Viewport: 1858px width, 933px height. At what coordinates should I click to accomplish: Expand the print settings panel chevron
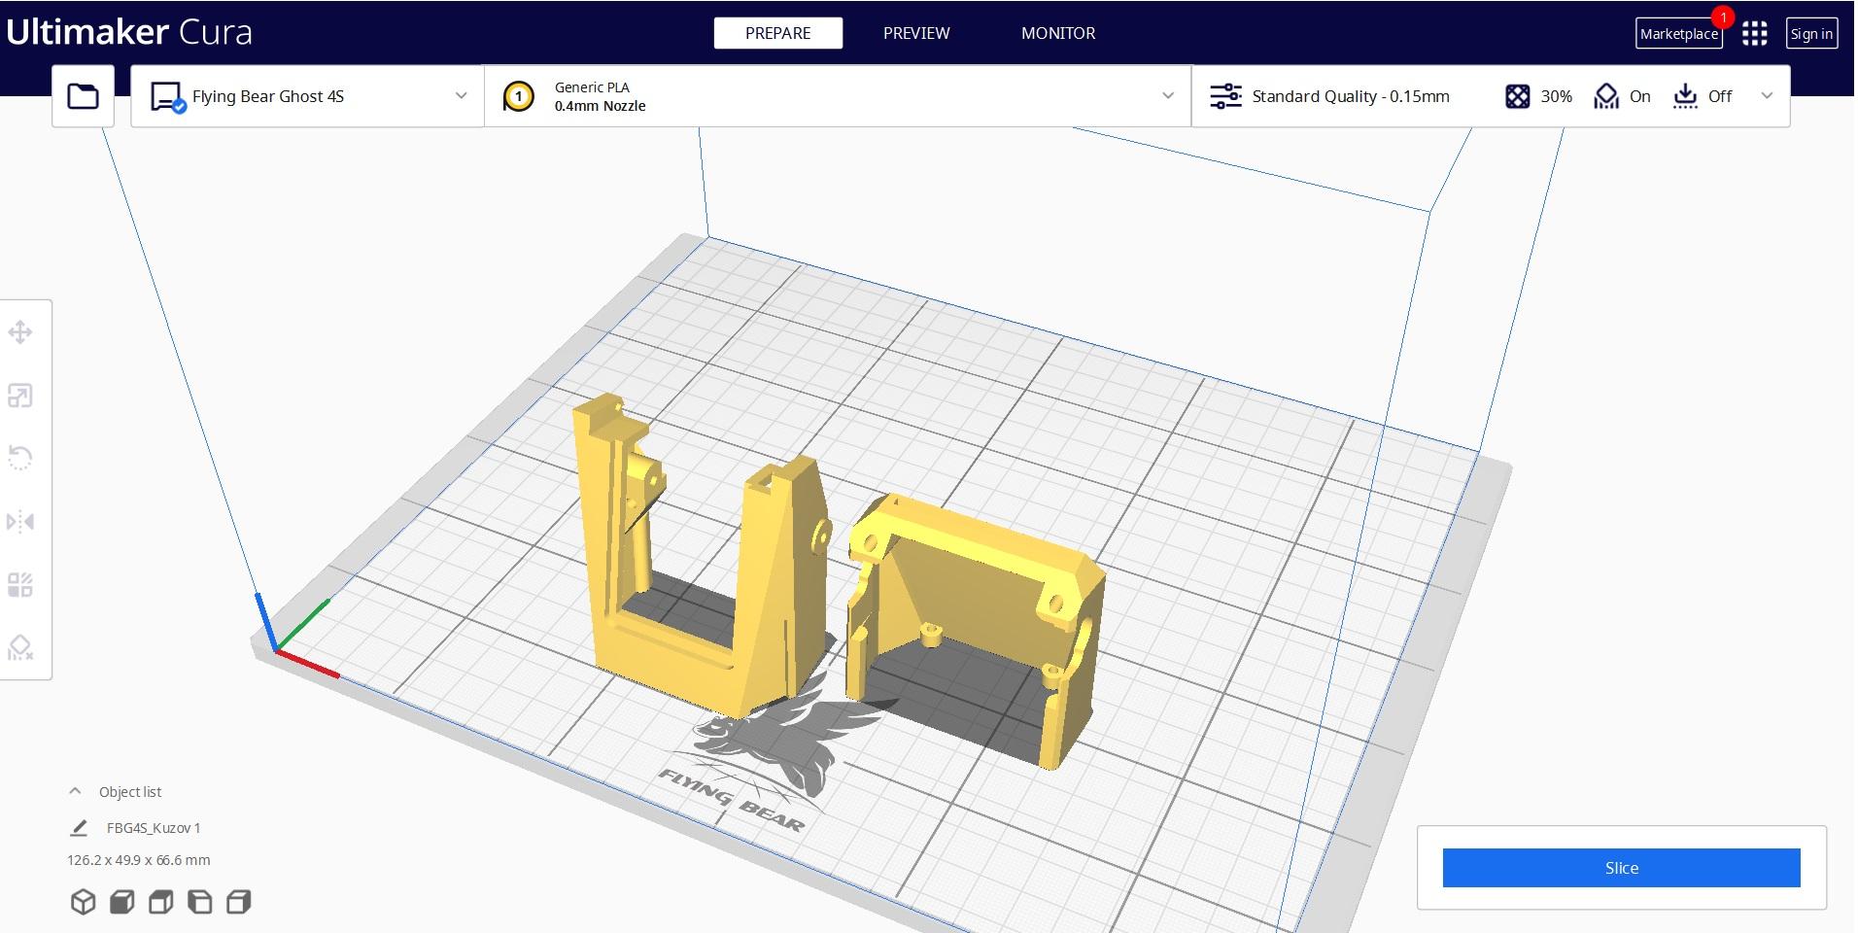[x=1767, y=95]
